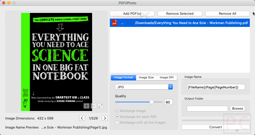Switch to the Image DPI tab
This screenshot has height=135, width=255.
(167, 77)
